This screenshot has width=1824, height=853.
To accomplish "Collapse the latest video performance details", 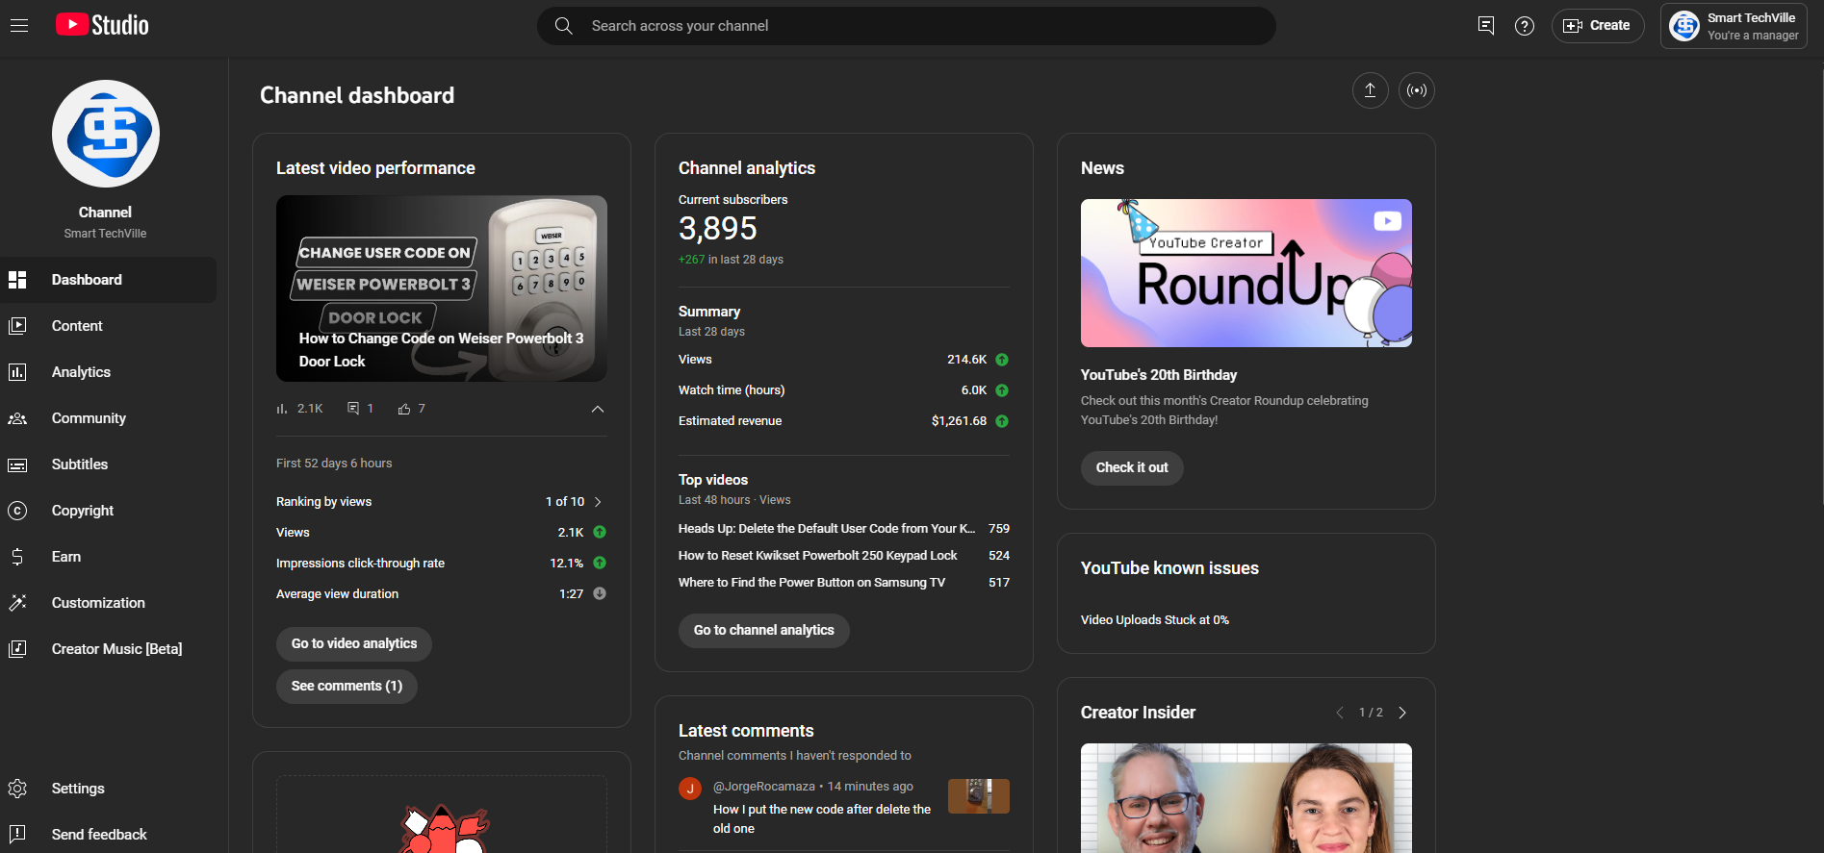I will pos(598,409).
